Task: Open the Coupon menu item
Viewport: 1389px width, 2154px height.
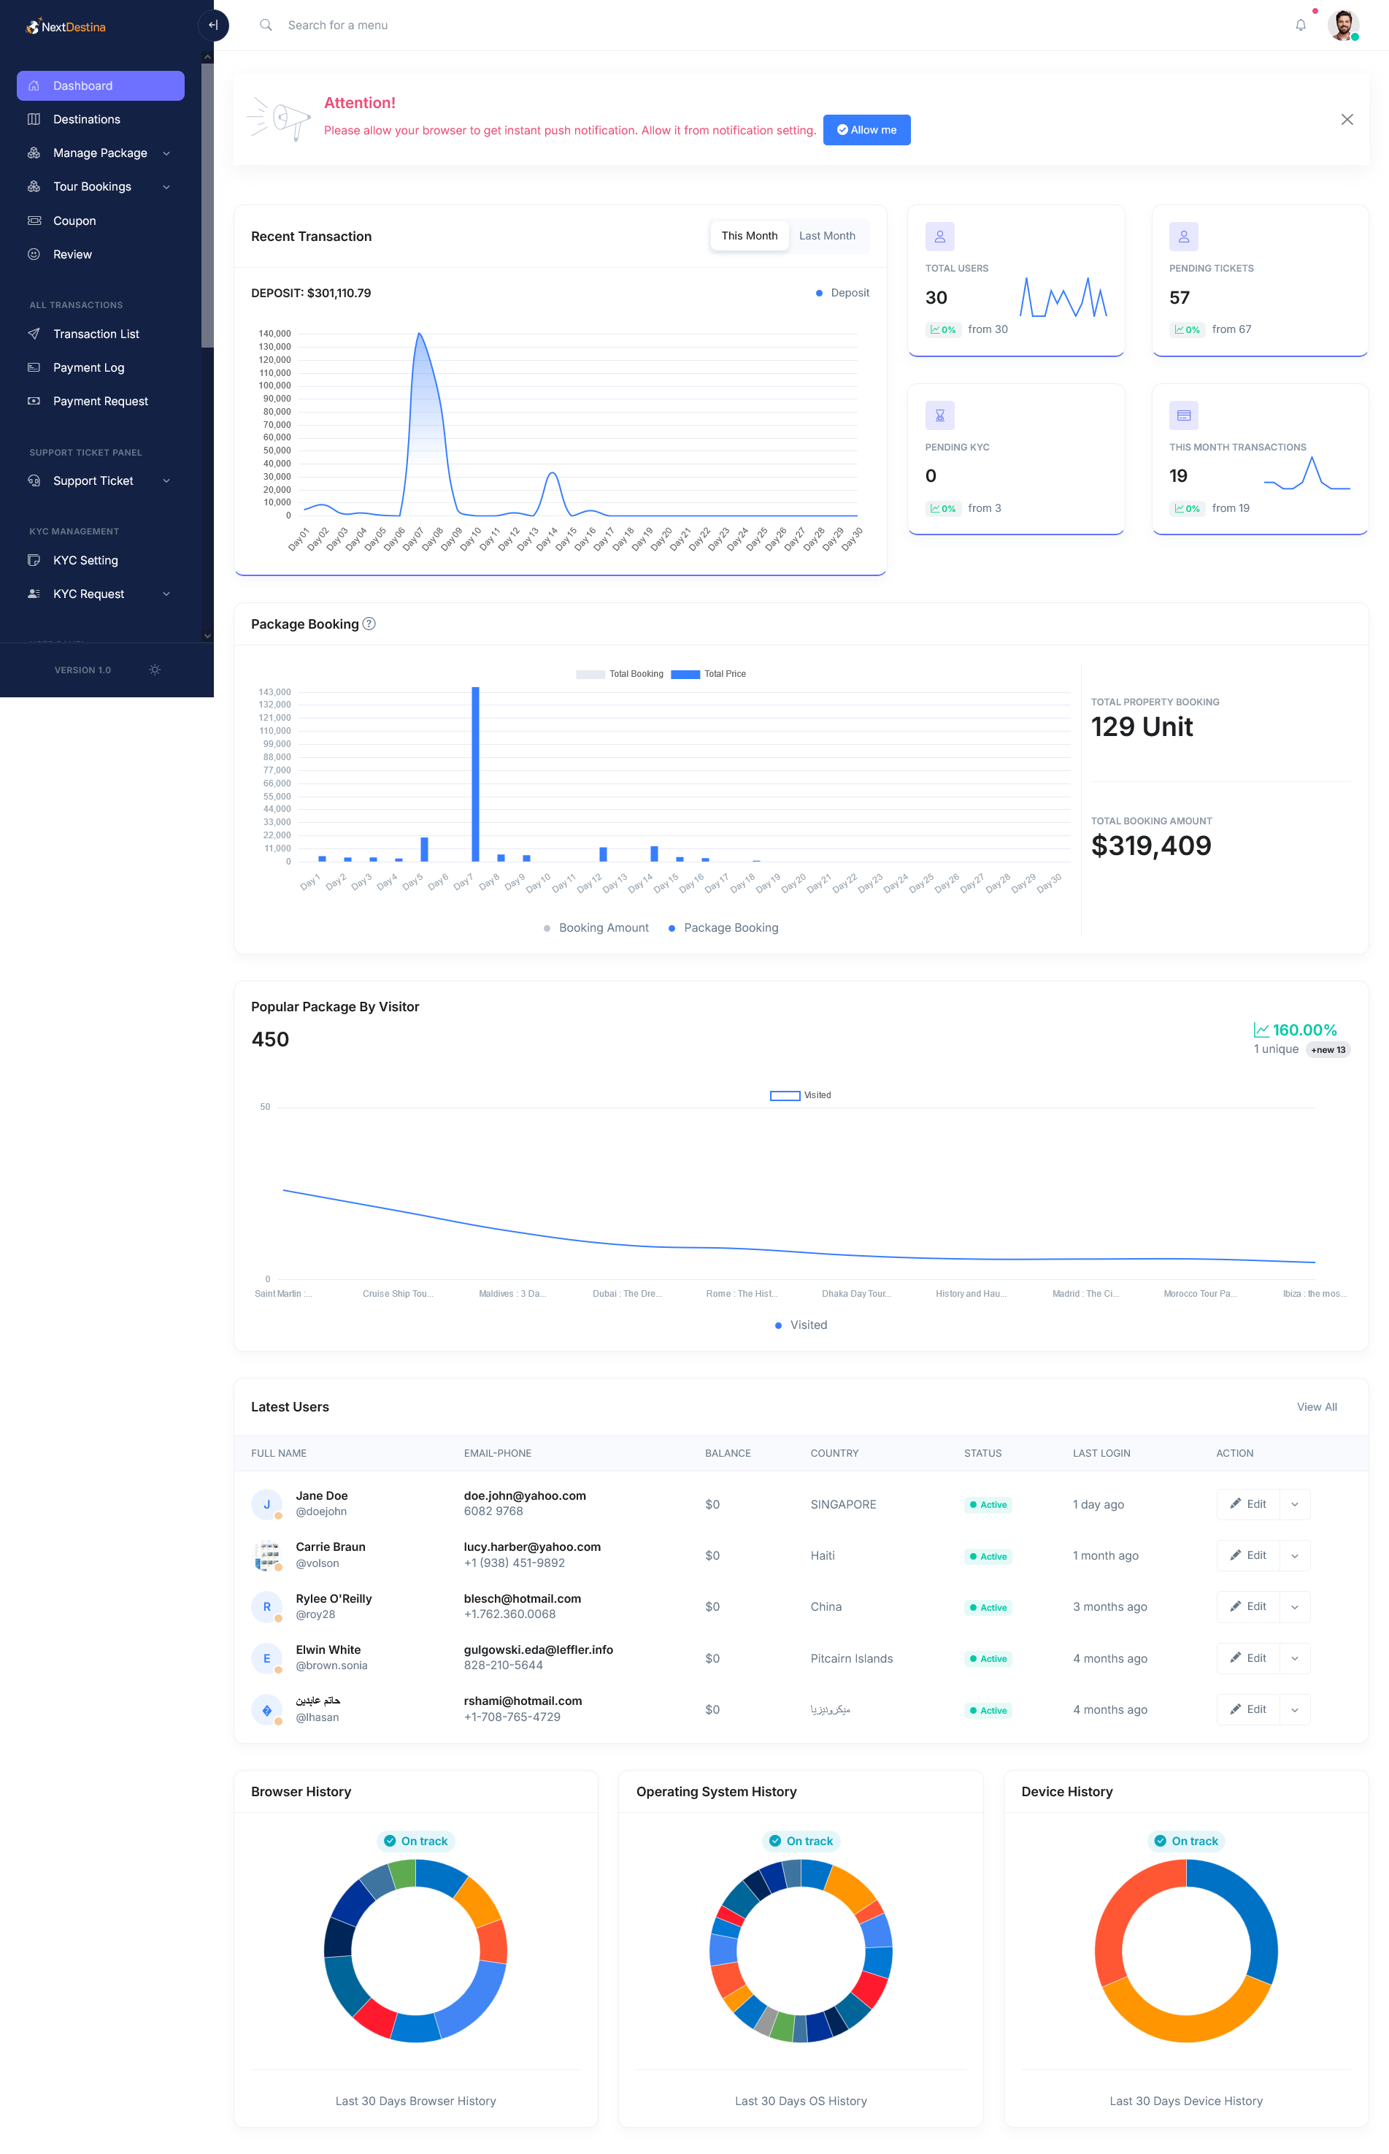Action: click(100, 221)
